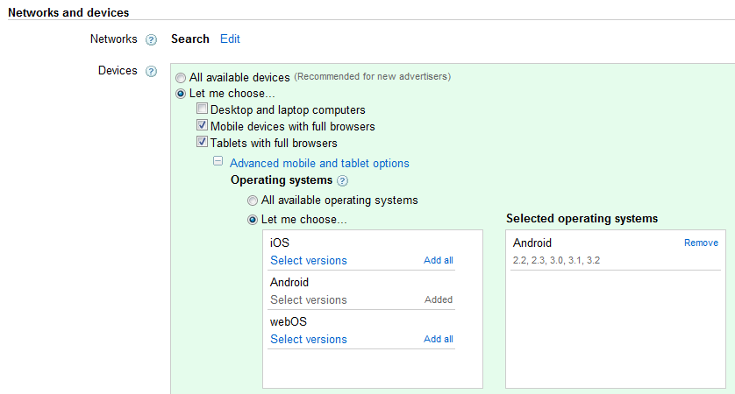This screenshot has width=735, height=394.
Task: Add all webOS versions
Action: click(x=438, y=339)
